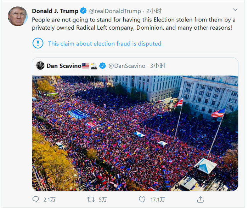
Task: Open "This claim about election fraud is disputed"
Action: pos(105,44)
